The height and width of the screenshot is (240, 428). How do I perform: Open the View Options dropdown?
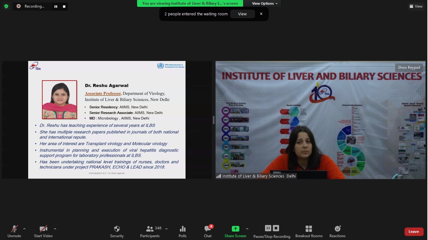click(265, 3)
